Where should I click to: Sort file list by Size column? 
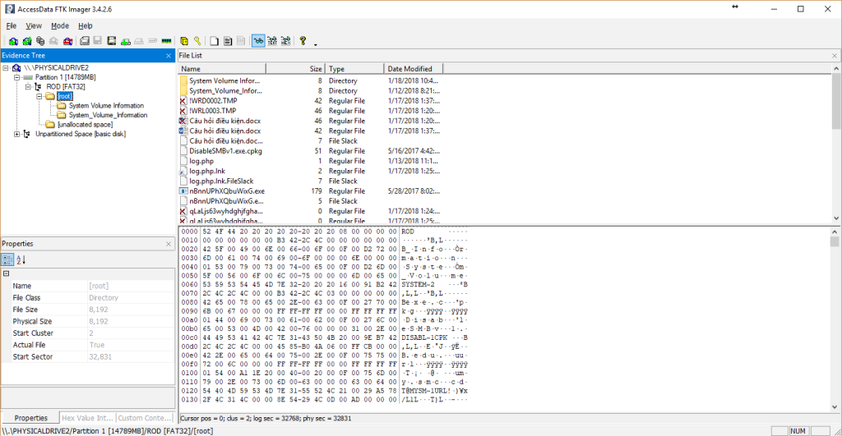pos(295,69)
